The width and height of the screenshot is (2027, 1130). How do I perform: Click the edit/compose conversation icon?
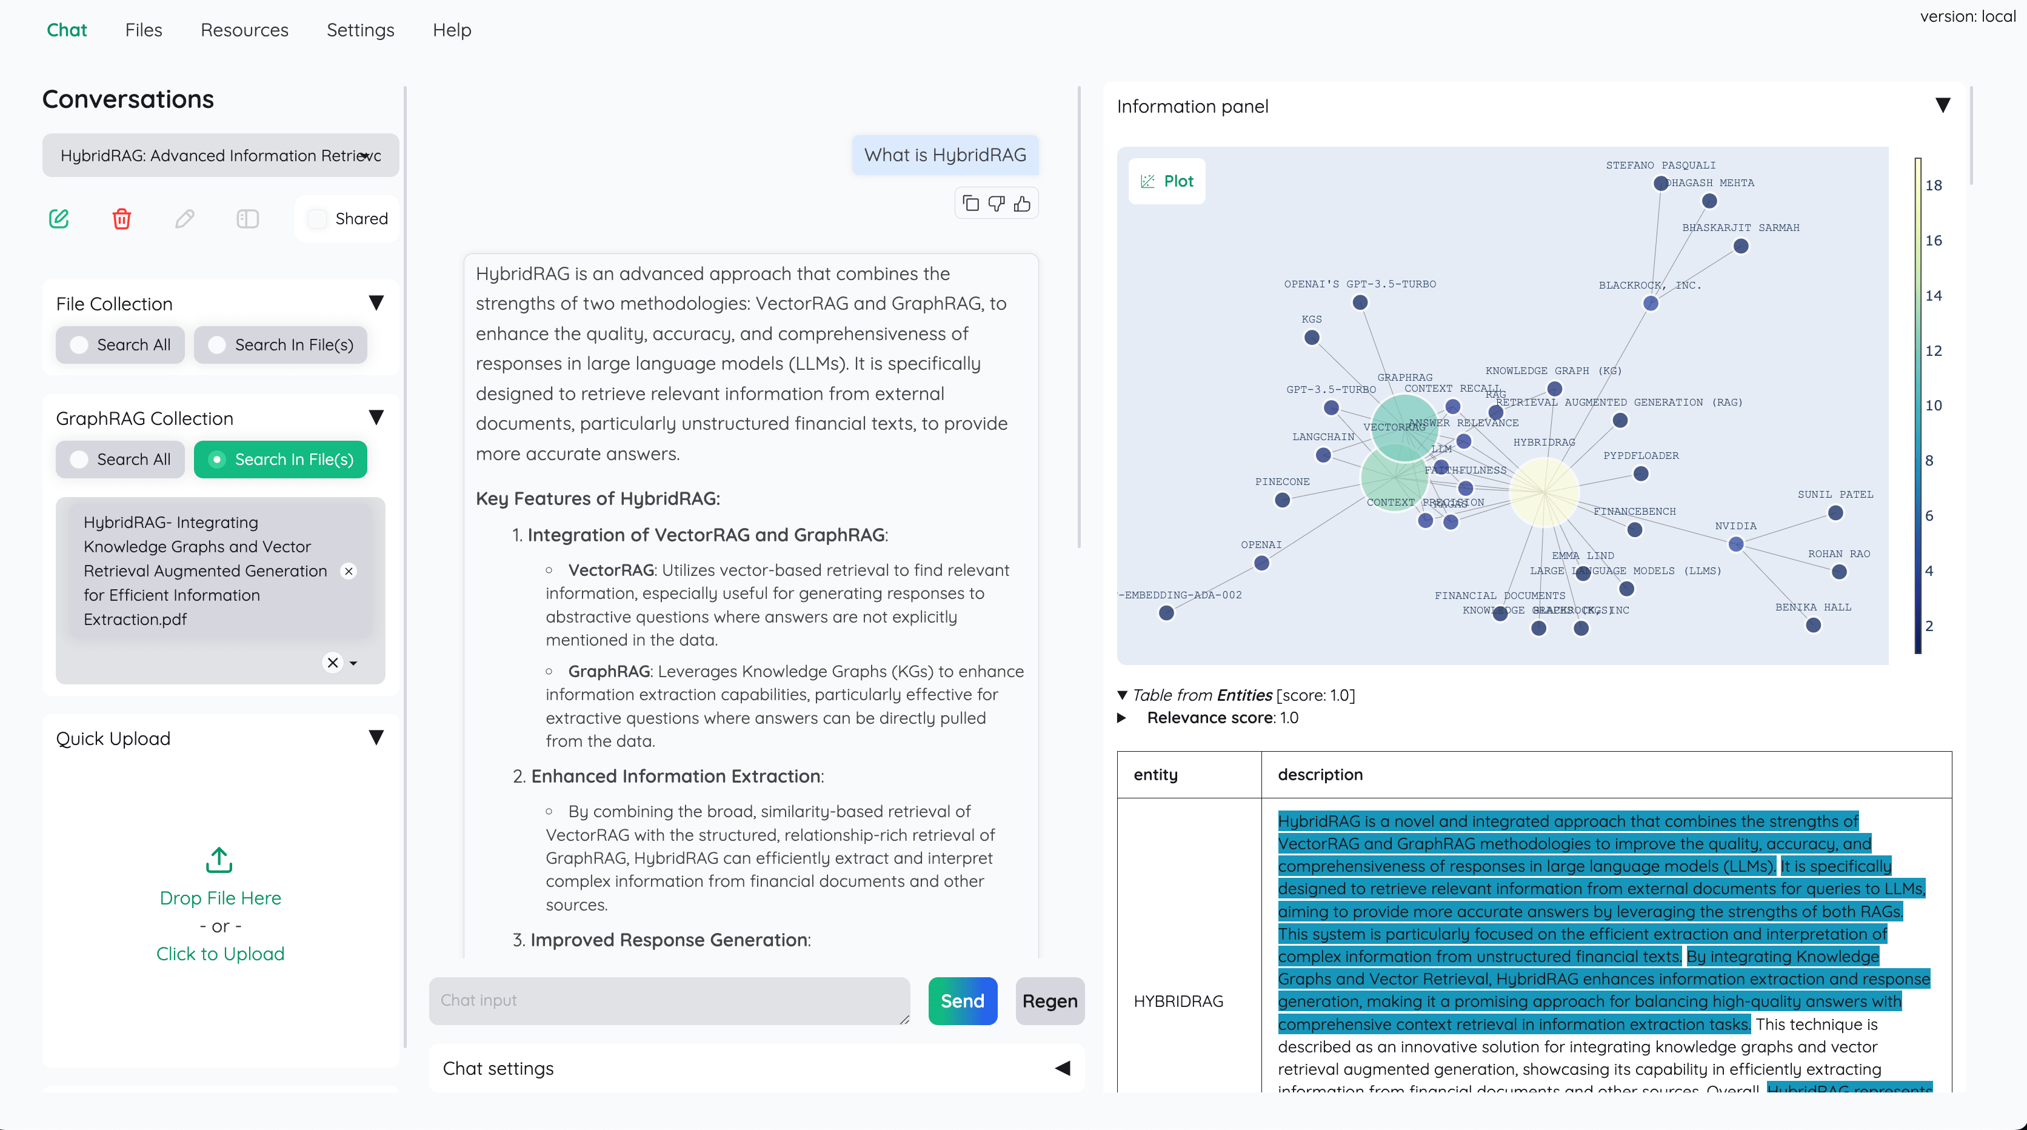pyautogui.click(x=58, y=217)
